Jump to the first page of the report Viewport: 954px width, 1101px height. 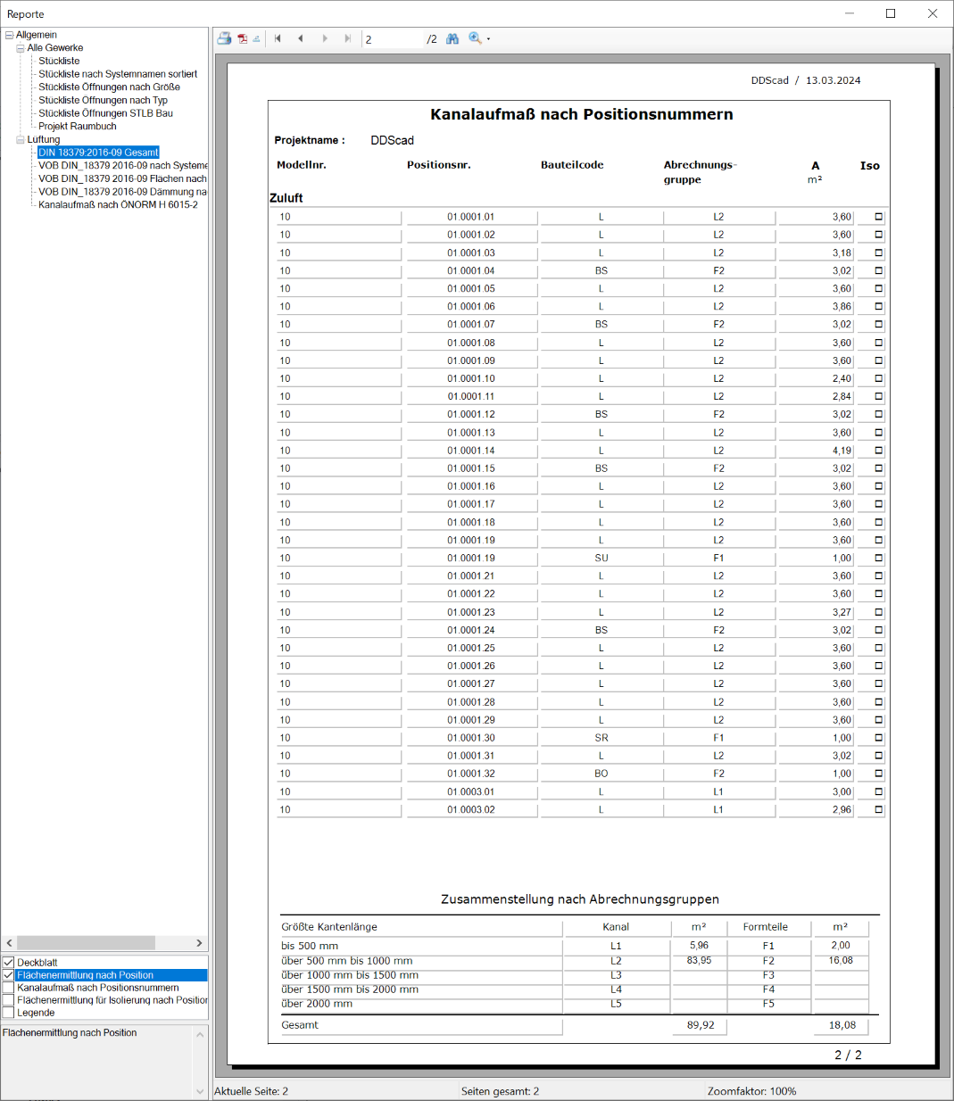click(x=278, y=38)
